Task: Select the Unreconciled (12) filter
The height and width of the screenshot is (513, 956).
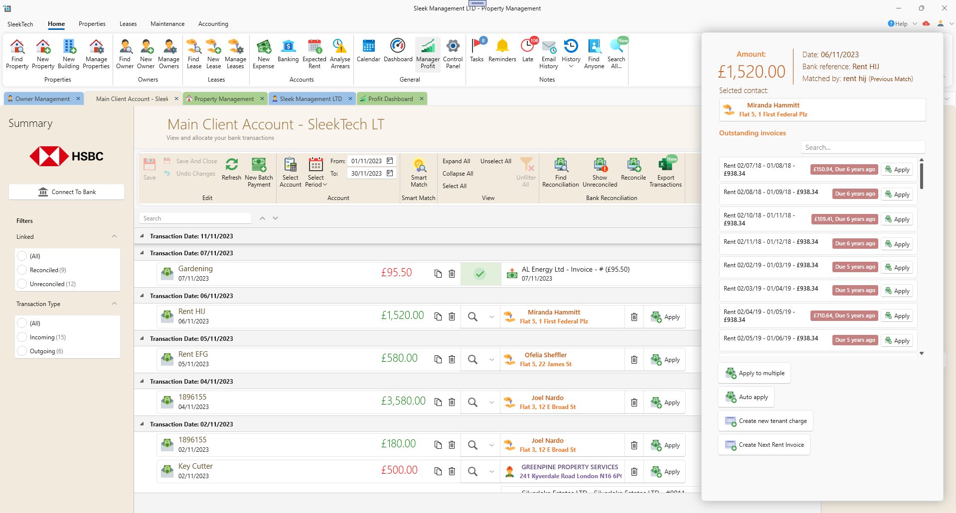Action: point(22,284)
